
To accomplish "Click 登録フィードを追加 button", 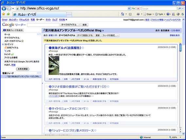I will tap(13, 30).
